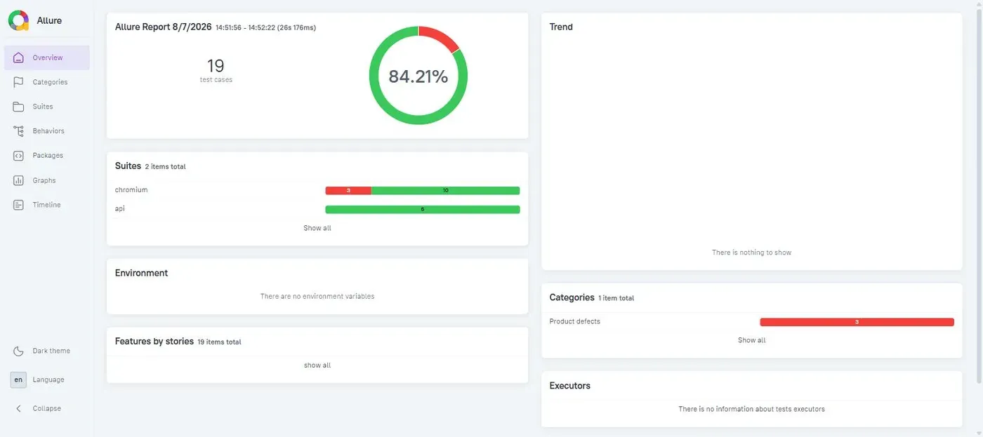
Task: Navigate to the Packages menu item
Action: (47, 156)
